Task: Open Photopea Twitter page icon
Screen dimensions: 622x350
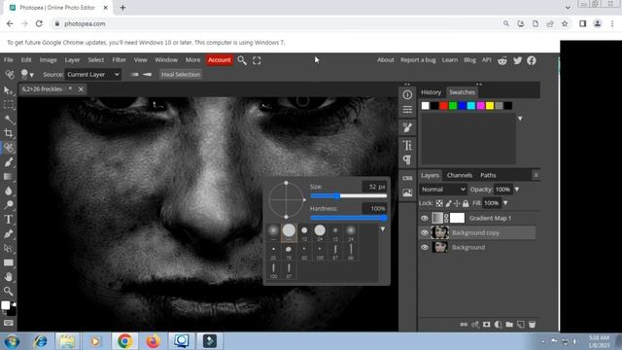Action: click(x=518, y=60)
